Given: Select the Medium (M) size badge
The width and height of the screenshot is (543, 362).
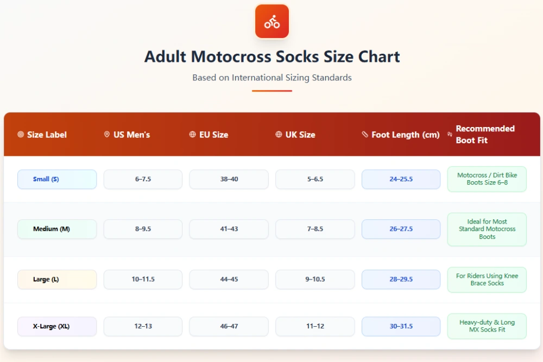Looking at the screenshot, I should tap(57, 229).
